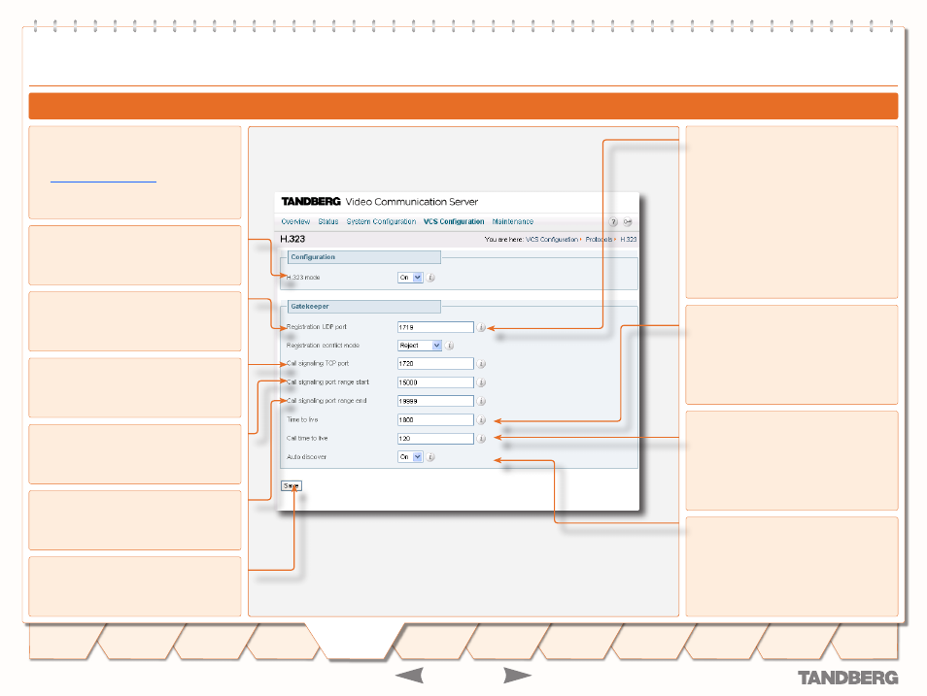The height and width of the screenshot is (696, 927).
Task: Follow the H.323 breadcrumb link
Action: pyautogui.click(x=629, y=240)
